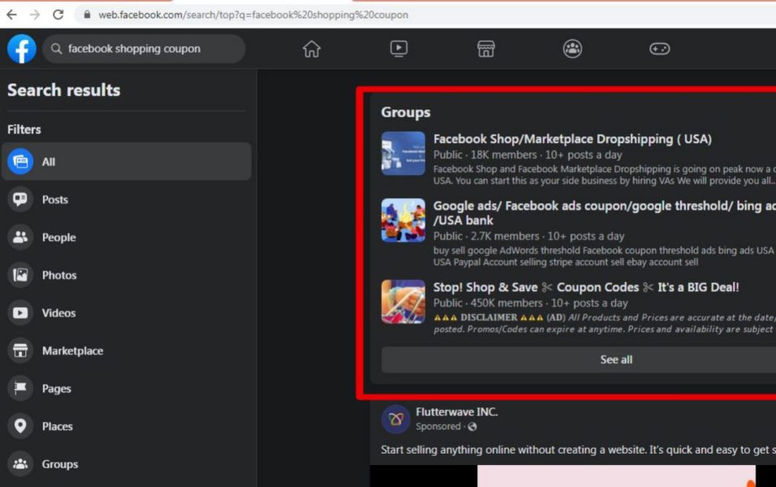
Task: Open Marketplace icon in top navigation
Action: tap(486, 49)
